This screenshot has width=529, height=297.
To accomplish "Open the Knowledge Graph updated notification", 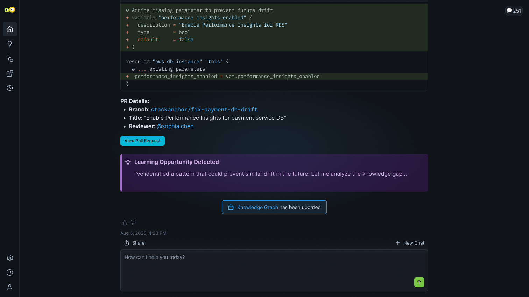I will (274, 207).
